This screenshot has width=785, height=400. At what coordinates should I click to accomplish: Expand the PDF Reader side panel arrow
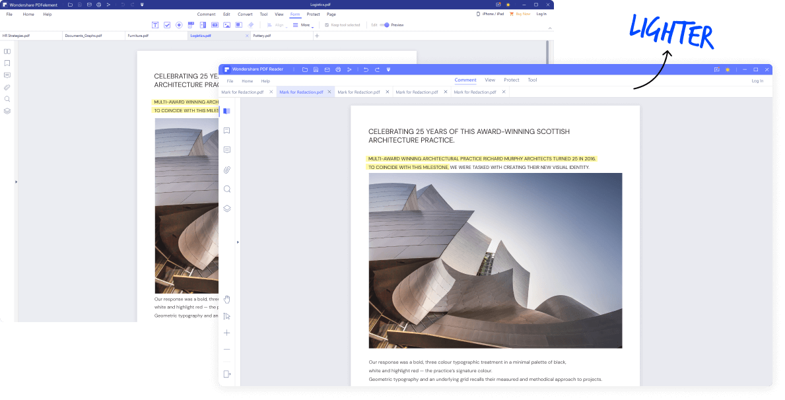[x=238, y=242]
